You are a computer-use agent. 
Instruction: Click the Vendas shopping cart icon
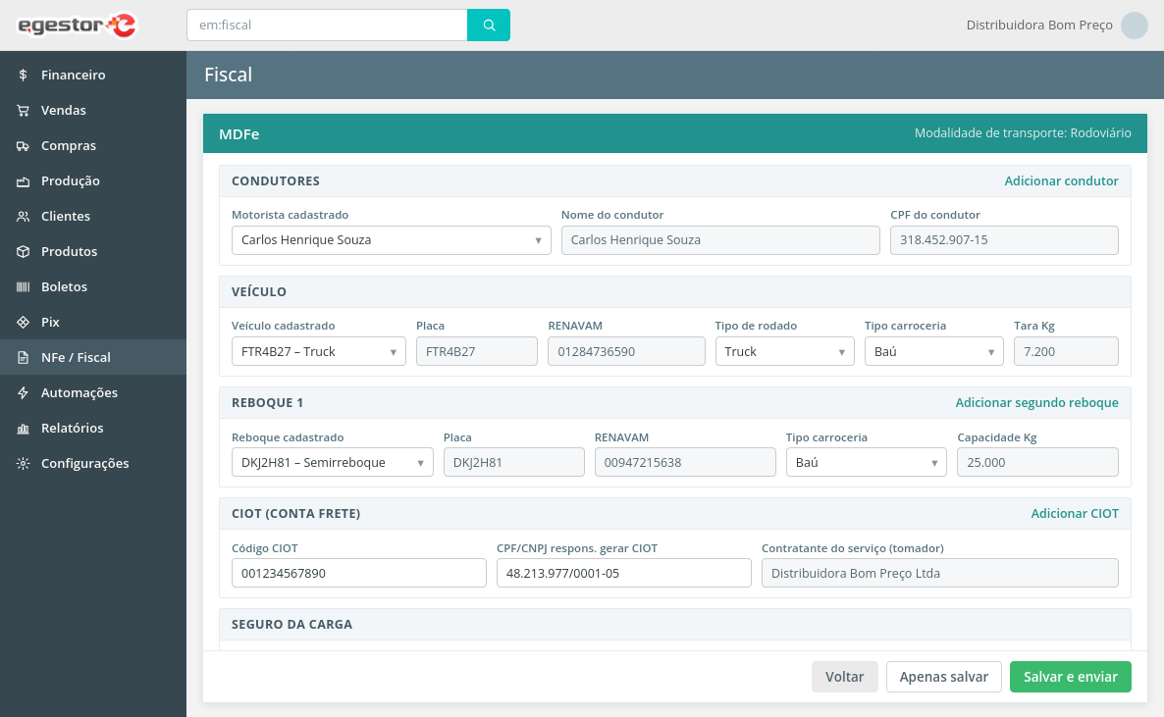[23, 110]
